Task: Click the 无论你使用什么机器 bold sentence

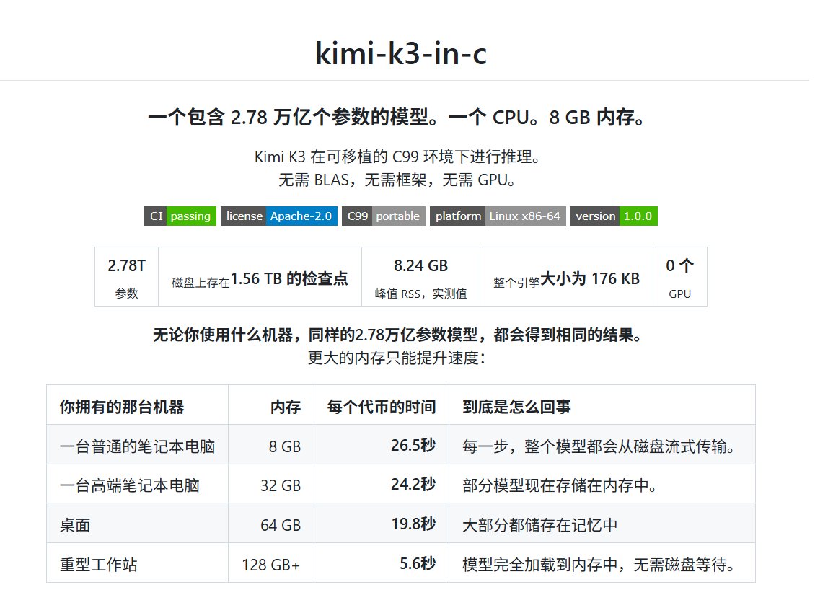Action: (397, 335)
